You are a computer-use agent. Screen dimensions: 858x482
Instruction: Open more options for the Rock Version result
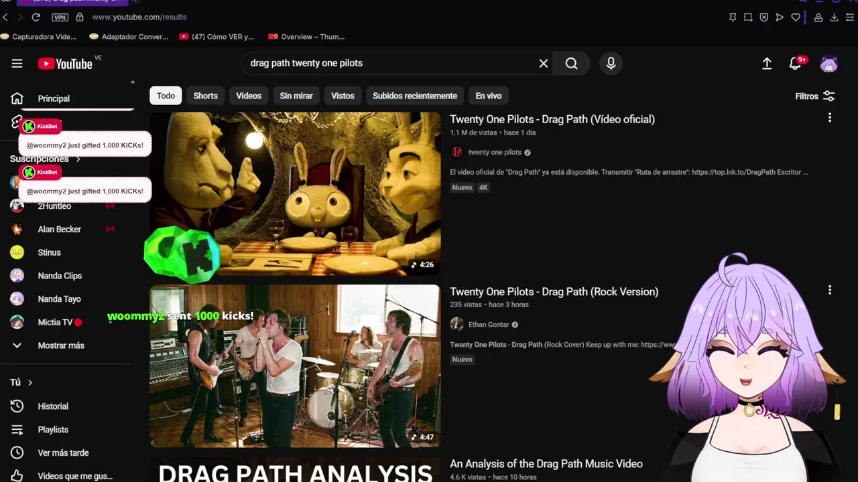830,291
